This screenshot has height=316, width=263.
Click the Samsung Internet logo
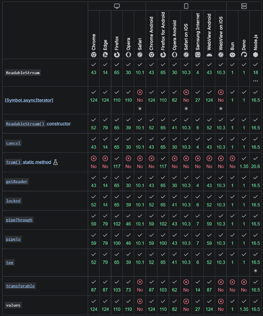(198, 55)
